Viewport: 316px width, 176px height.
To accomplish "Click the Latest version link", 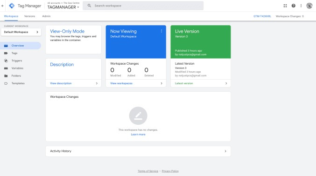I will click(x=184, y=83).
